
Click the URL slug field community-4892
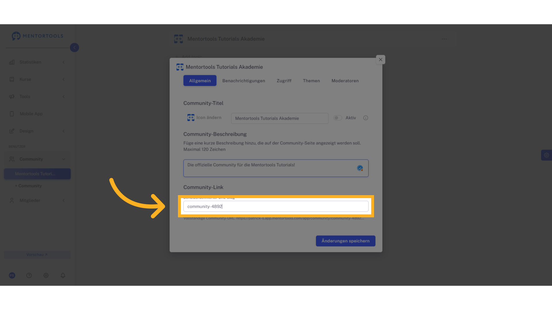pyautogui.click(x=276, y=206)
